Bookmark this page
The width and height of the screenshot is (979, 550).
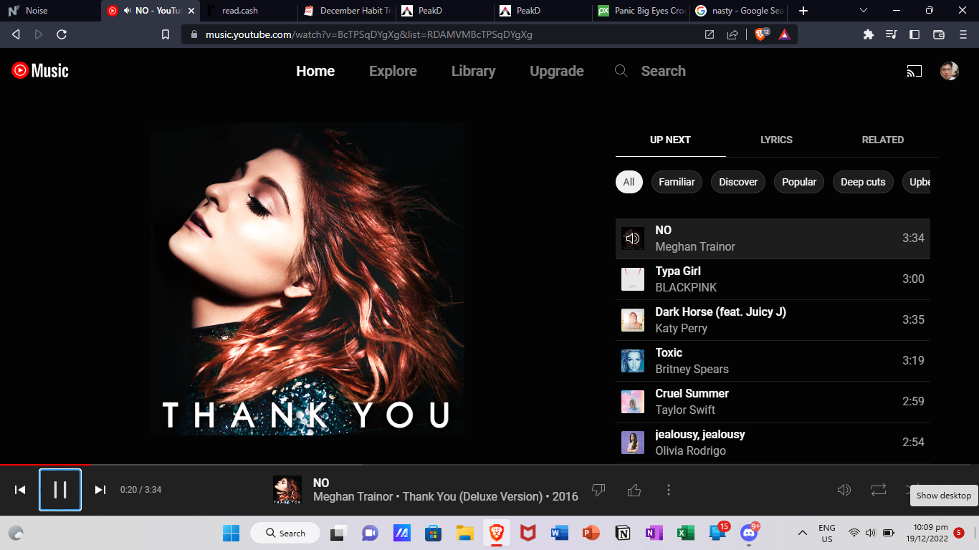click(166, 34)
